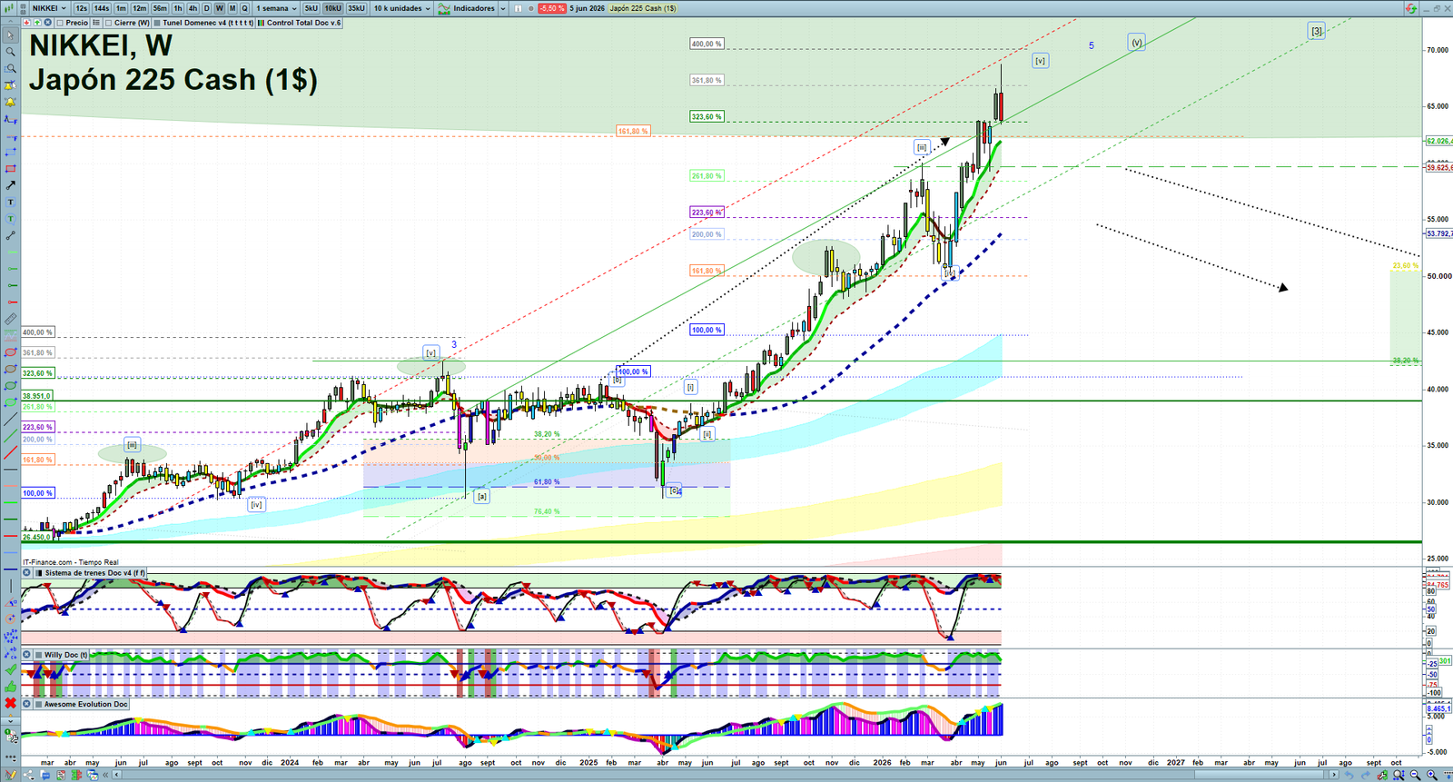Screen dimensions: 1453x782
Task: Select the magnifier zoom tool
Action: (10, 51)
